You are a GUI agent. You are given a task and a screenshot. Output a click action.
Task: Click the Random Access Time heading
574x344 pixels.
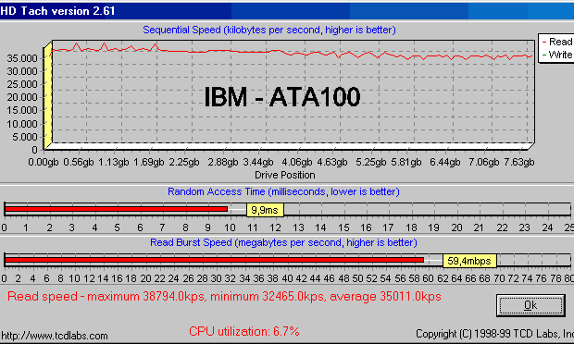pyautogui.click(x=283, y=191)
